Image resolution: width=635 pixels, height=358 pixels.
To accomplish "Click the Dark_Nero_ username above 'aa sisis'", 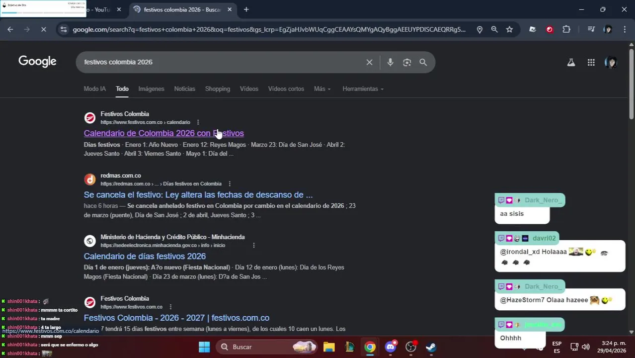I will point(543,200).
